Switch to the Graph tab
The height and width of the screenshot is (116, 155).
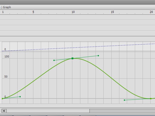[x=7, y=7]
